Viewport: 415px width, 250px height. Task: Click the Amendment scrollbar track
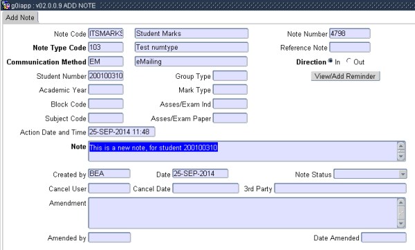click(401, 213)
